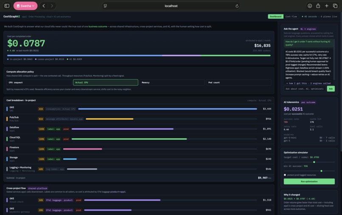
Task: Open the Safari downloads icon
Action: tap(310, 6)
